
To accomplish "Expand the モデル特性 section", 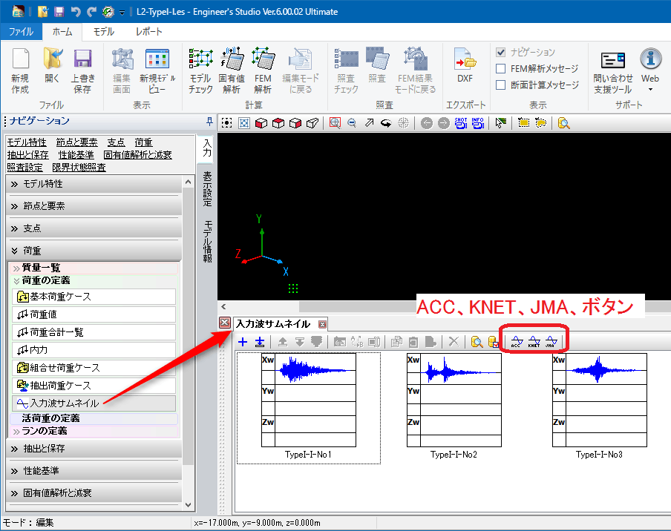I will click(x=94, y=184).
